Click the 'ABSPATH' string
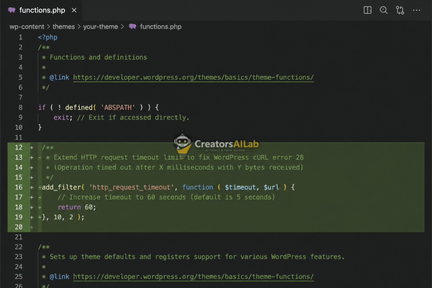The height and width of the screenshot is (288, 432). (118, 108)
